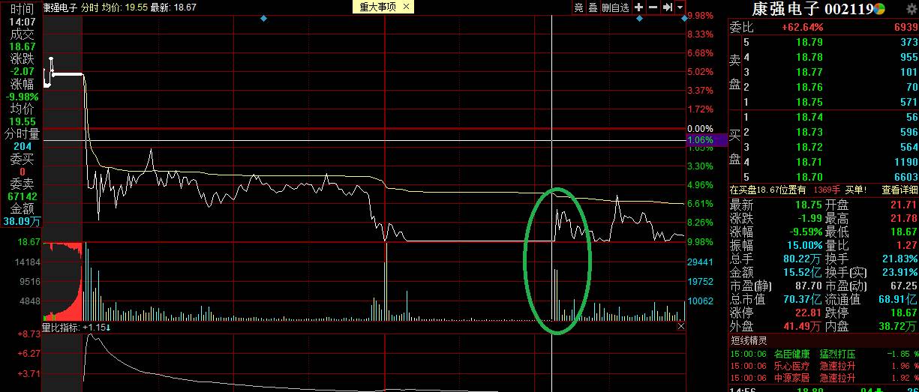The image size is (919, 392).
Task: Select buy level 4 price 18.71
Action: [809, 161]
